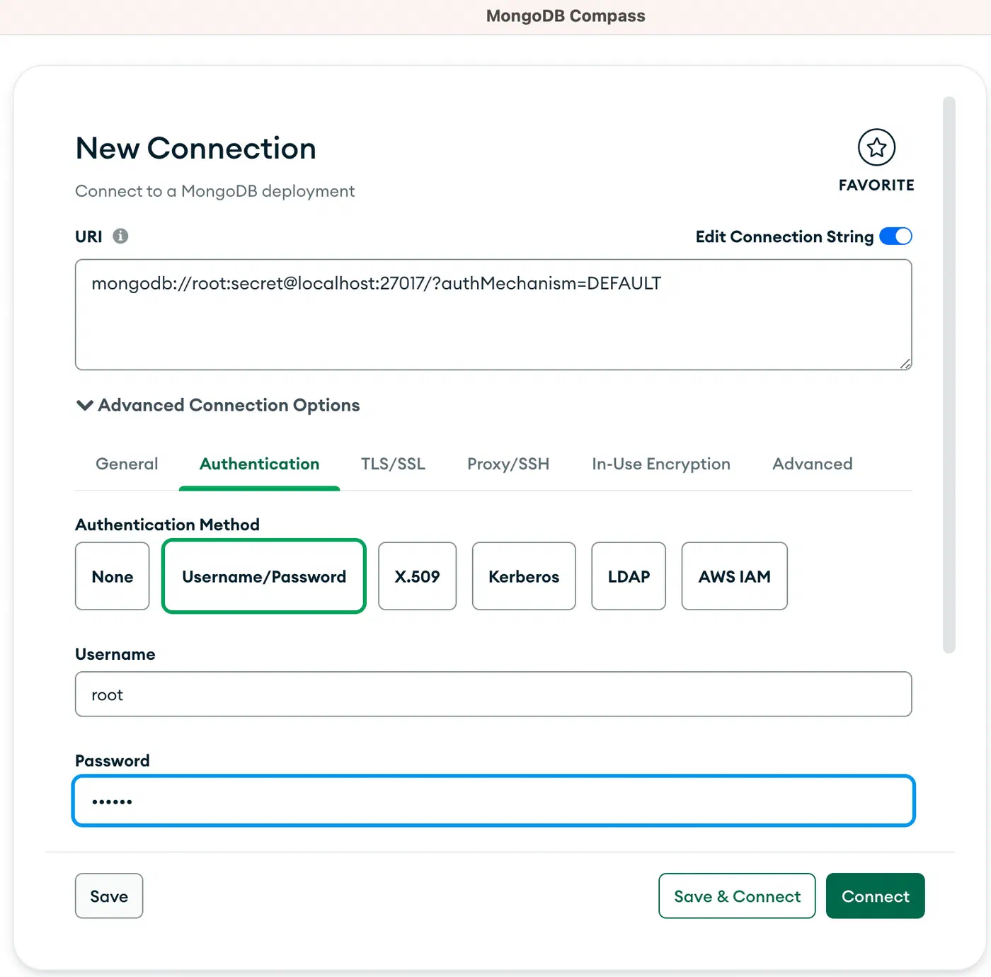The height and width of the screenshot is (977, 991).
Task: Click Save & Connect
Action: (x=737, y=896)
